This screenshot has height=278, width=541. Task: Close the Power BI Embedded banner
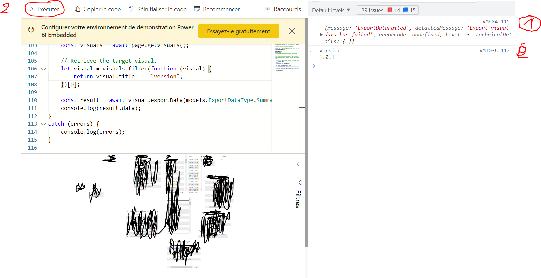pyautogui.click(x=292, y=31)
